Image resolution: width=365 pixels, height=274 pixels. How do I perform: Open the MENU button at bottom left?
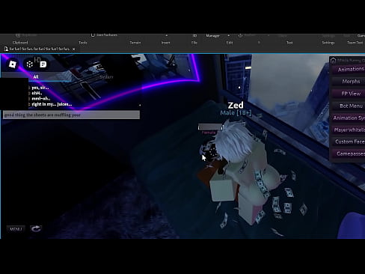coord(16,229)
